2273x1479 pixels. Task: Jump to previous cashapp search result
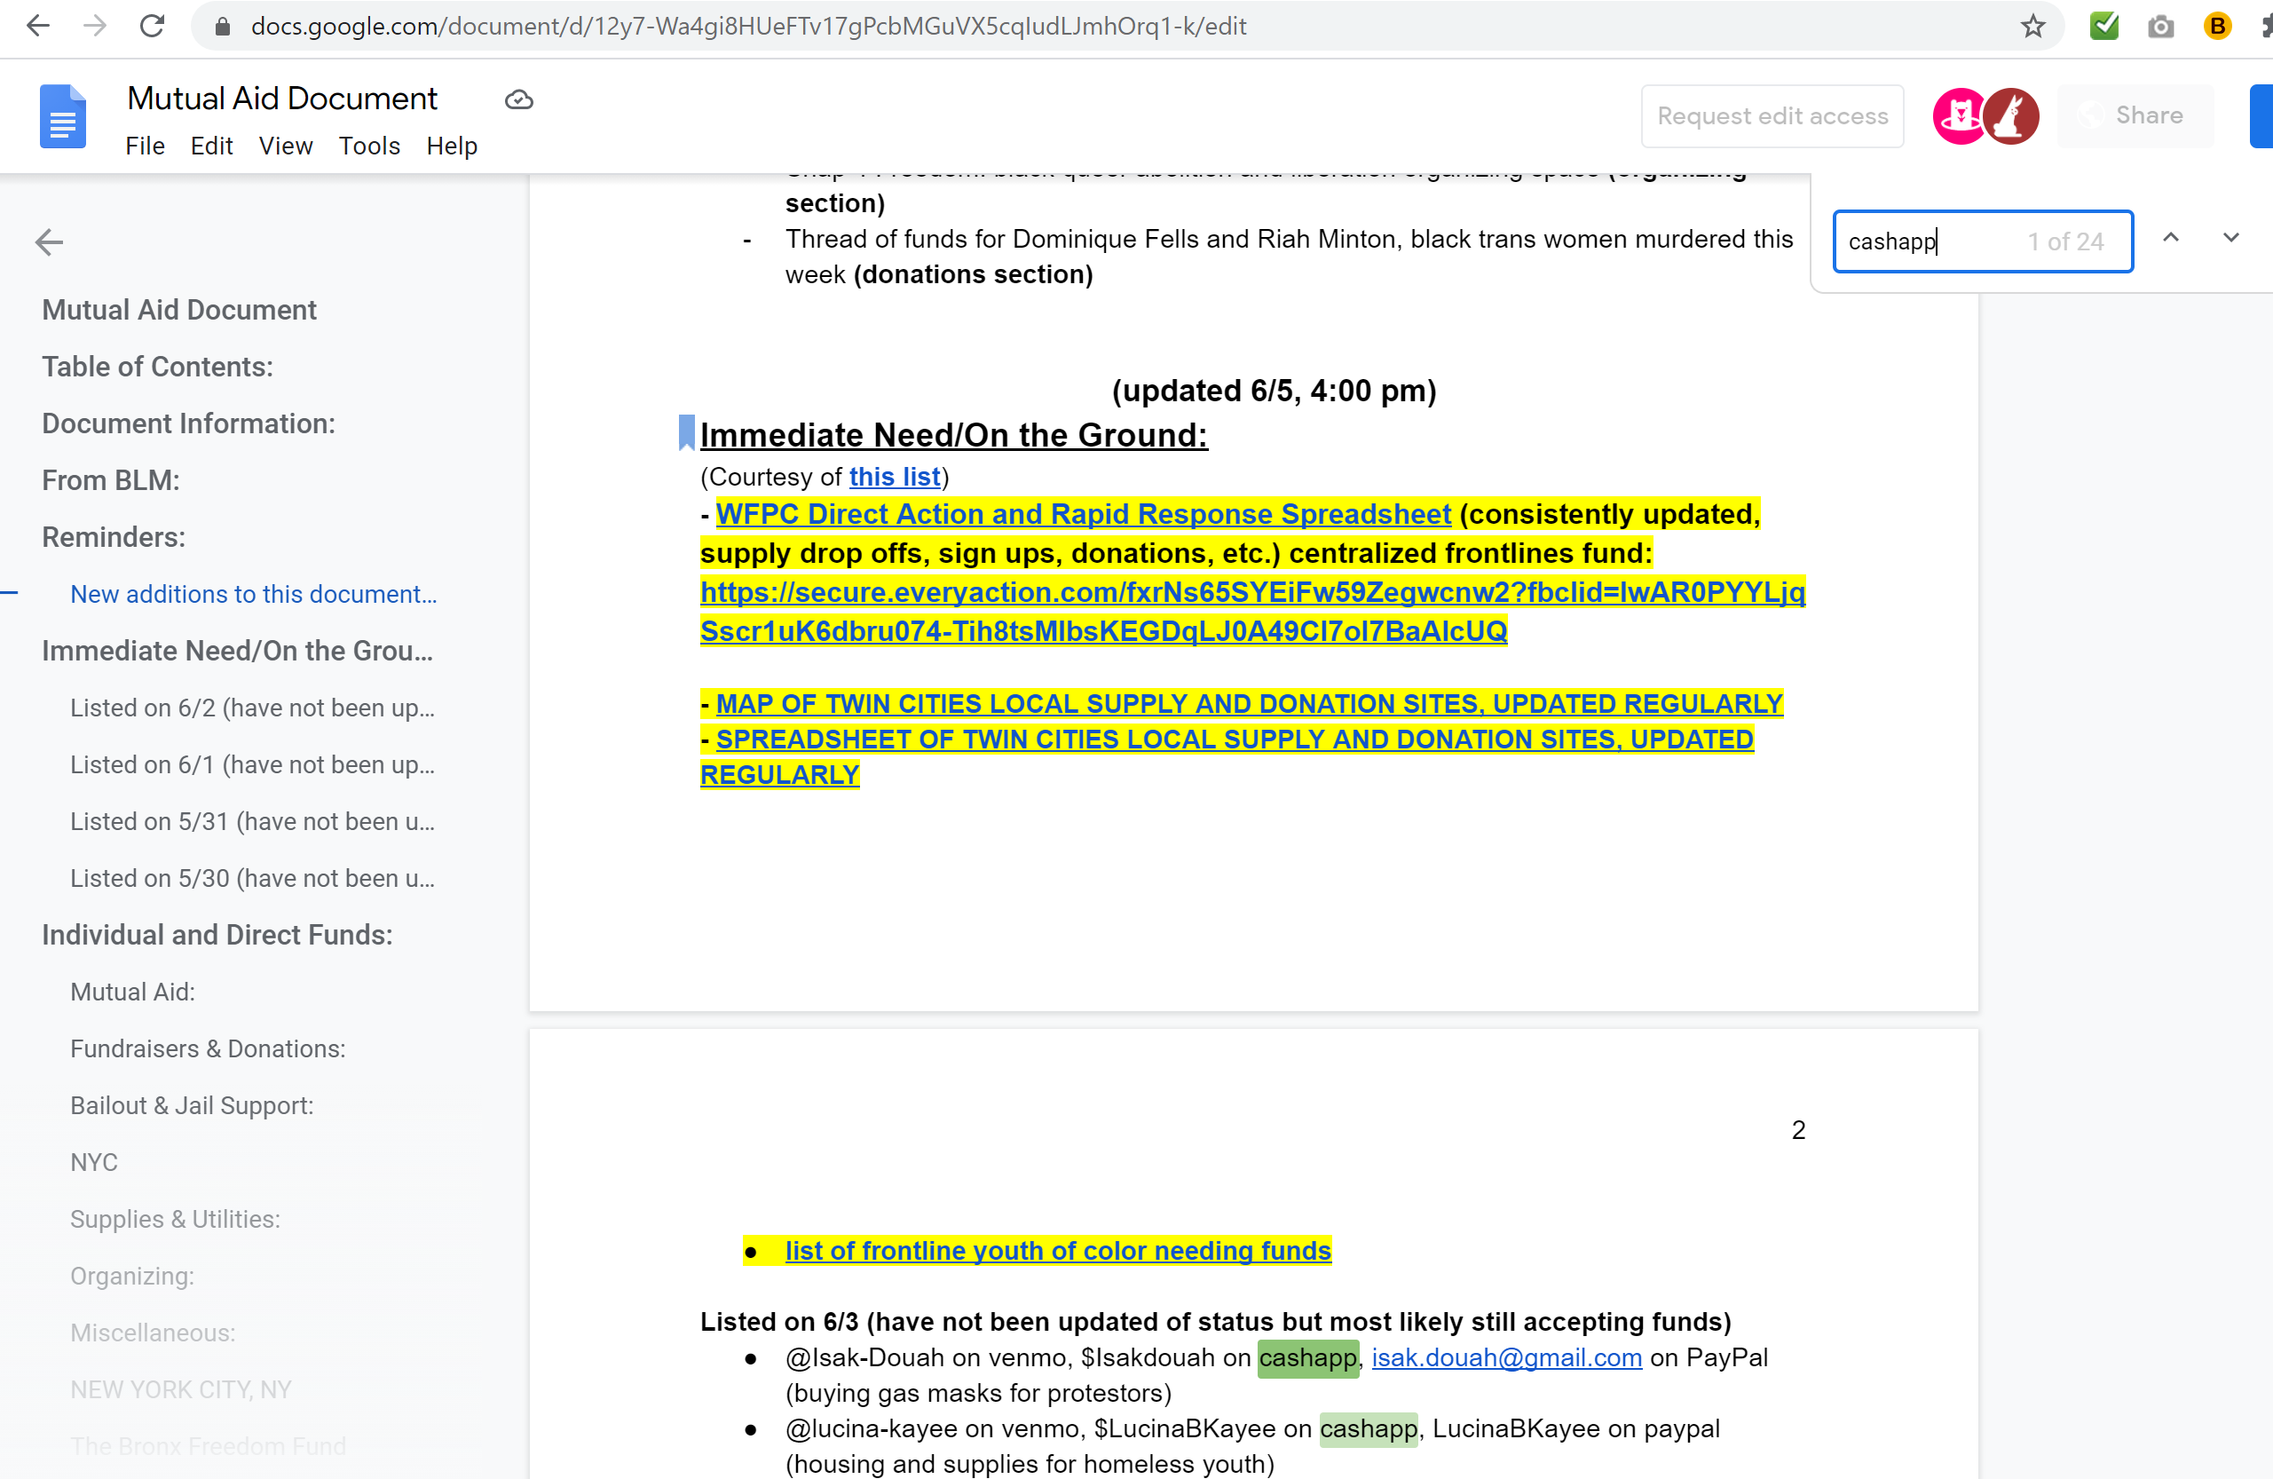pyautogui.click(x=2171, y=238)
